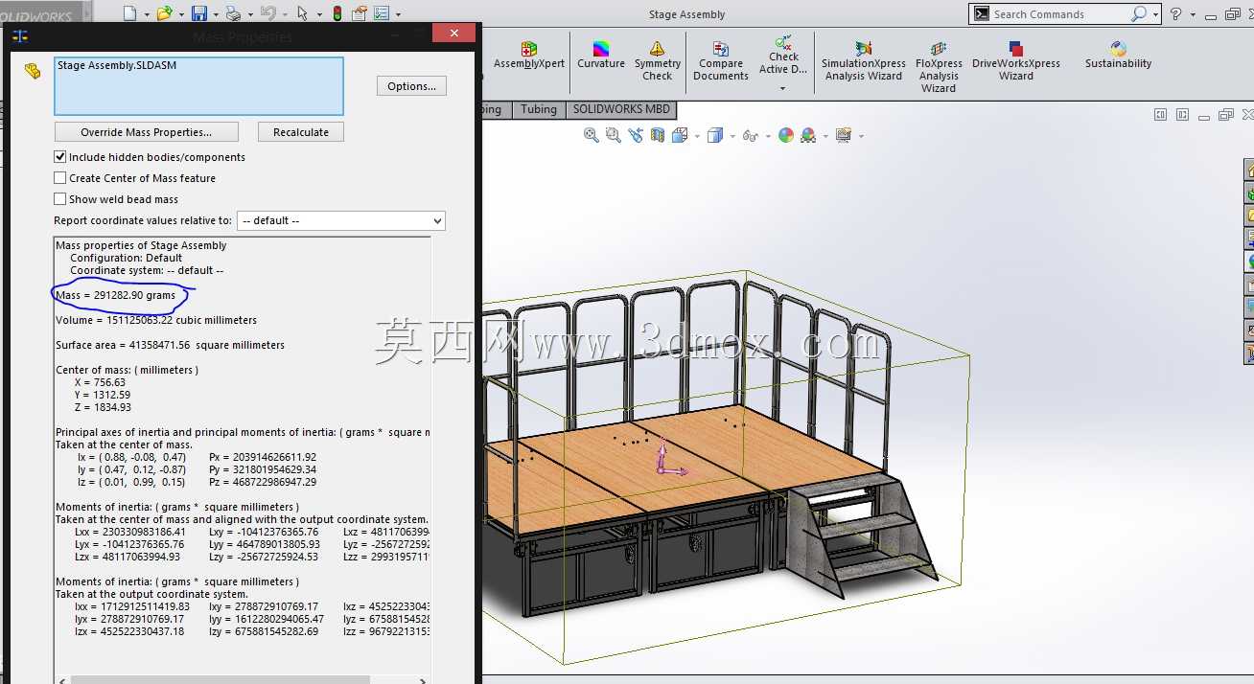Expand the Help menu dropdown arrow
The height and width of the screenshot is (684, 1254).
tap(1193, 14)
